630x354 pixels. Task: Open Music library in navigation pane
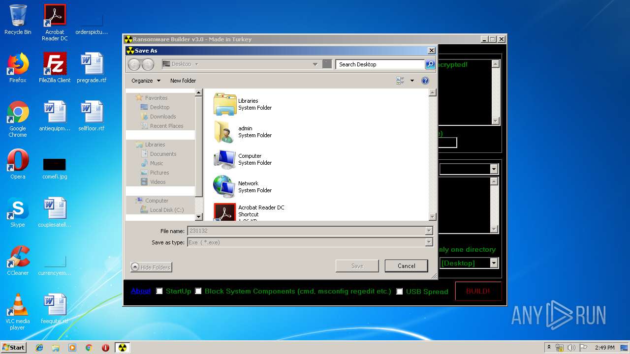152,163
